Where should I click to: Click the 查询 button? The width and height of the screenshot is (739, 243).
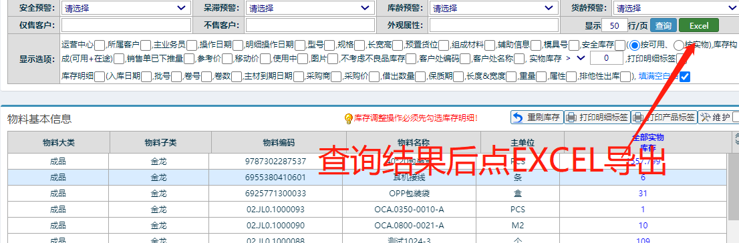(x=663, y=25)
